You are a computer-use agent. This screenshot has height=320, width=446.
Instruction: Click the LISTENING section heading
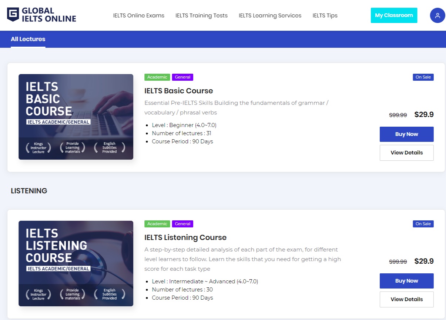29,191
